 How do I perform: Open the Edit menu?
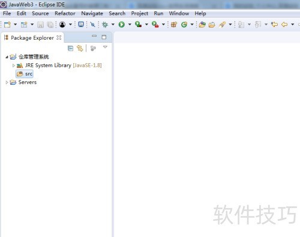pyautogui.click(x=22, y=13)
